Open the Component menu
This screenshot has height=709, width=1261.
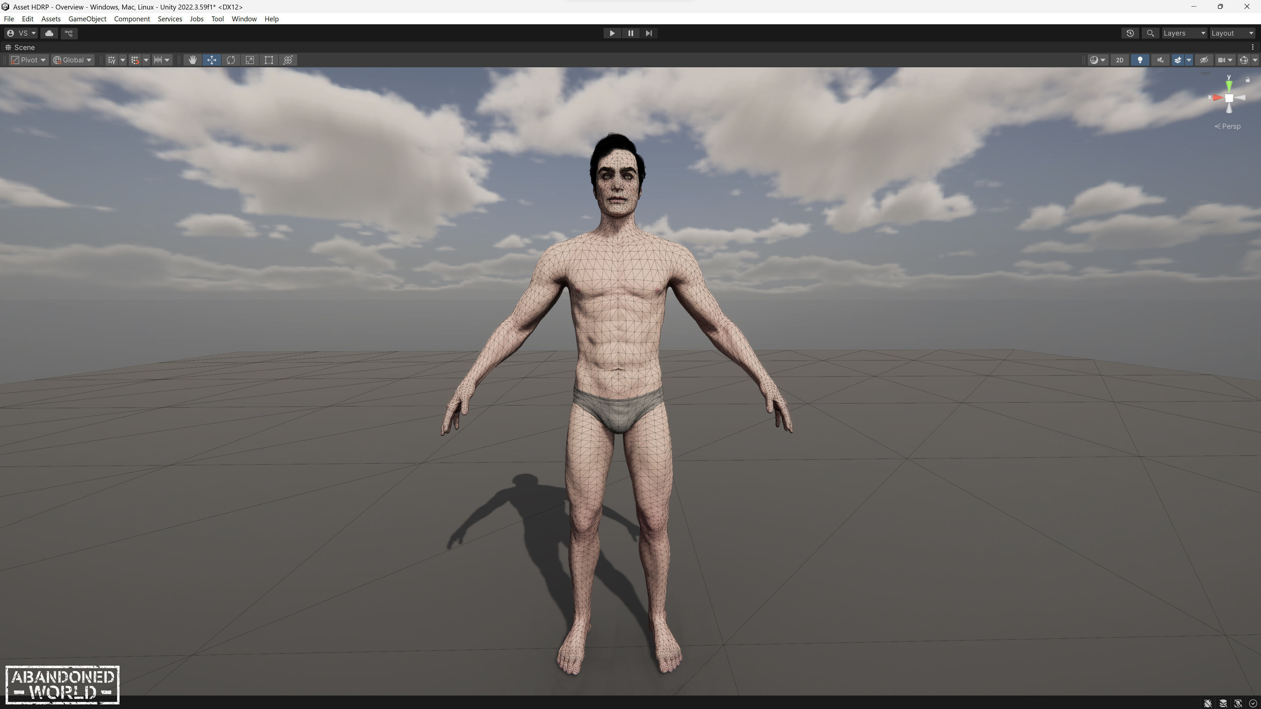point(132,19)
